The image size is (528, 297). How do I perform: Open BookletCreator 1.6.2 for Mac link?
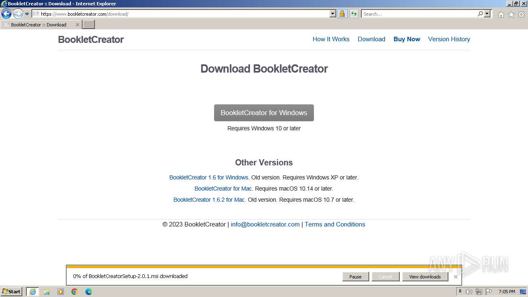(x=209, y=200)
